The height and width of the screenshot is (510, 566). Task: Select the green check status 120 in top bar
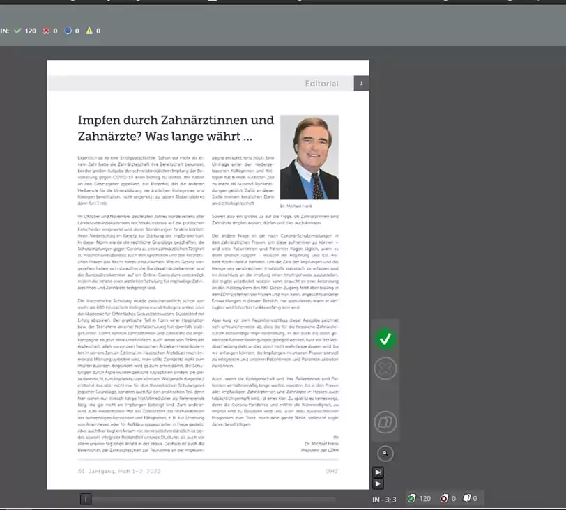[25, 31]
